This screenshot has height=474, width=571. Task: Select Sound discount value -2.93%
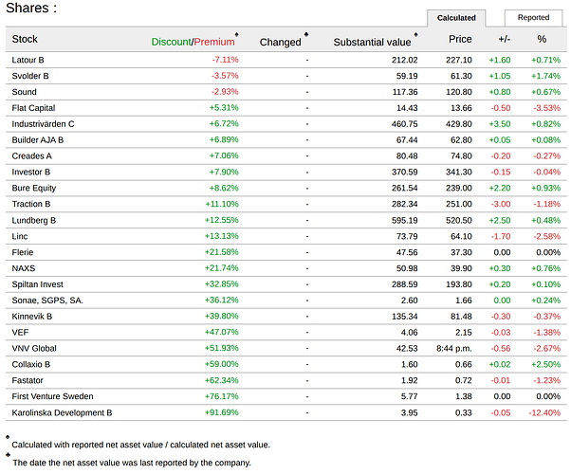click(225, 92)
